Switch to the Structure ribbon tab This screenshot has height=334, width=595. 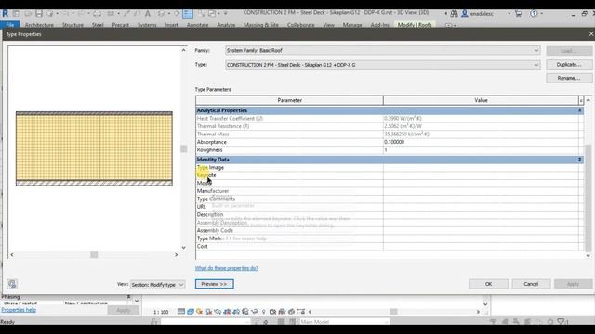[73, 25]
